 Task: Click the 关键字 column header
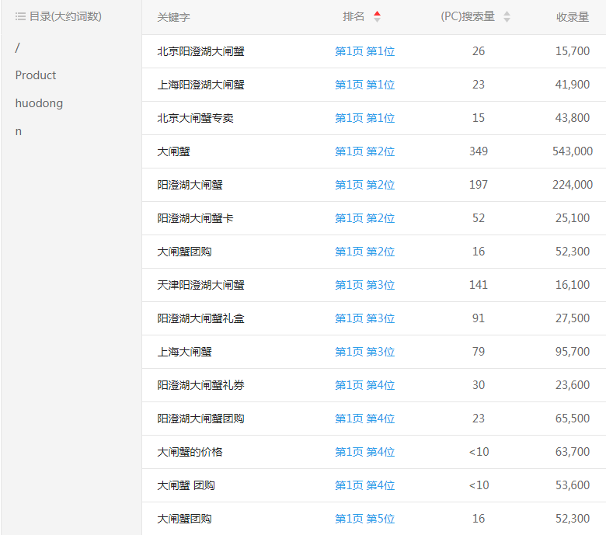(x=173, y=17)
